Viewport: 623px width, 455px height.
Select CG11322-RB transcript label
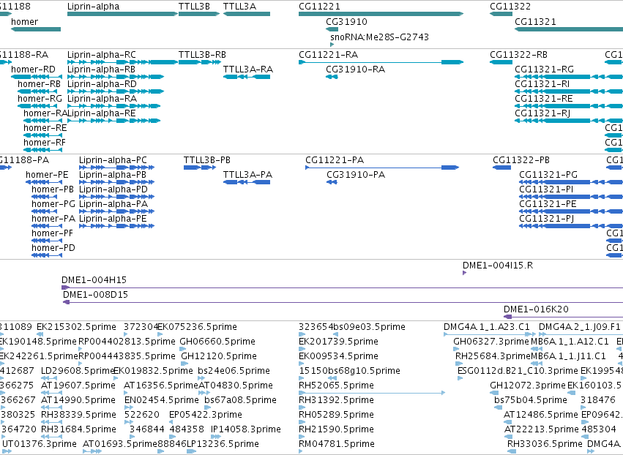tap(518, 55)
